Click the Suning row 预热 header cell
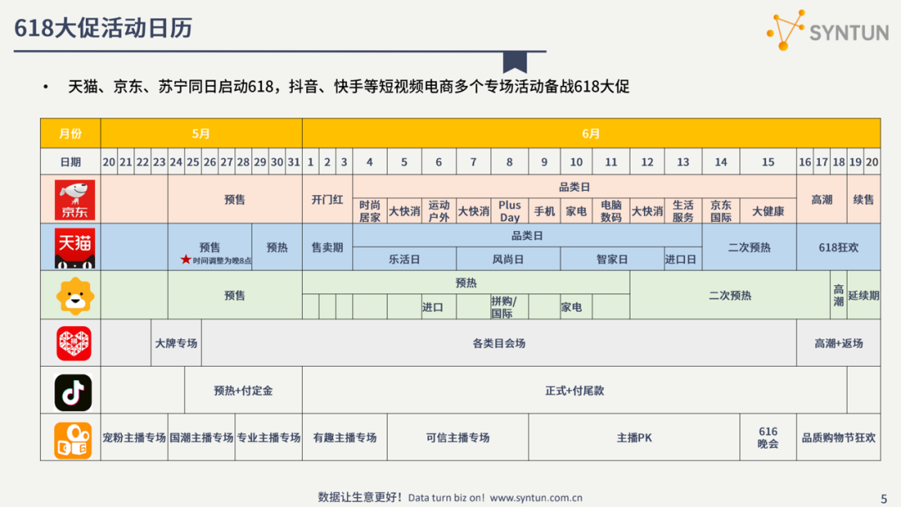The width and height of the screenshot is (901, 507). point(466,283)
